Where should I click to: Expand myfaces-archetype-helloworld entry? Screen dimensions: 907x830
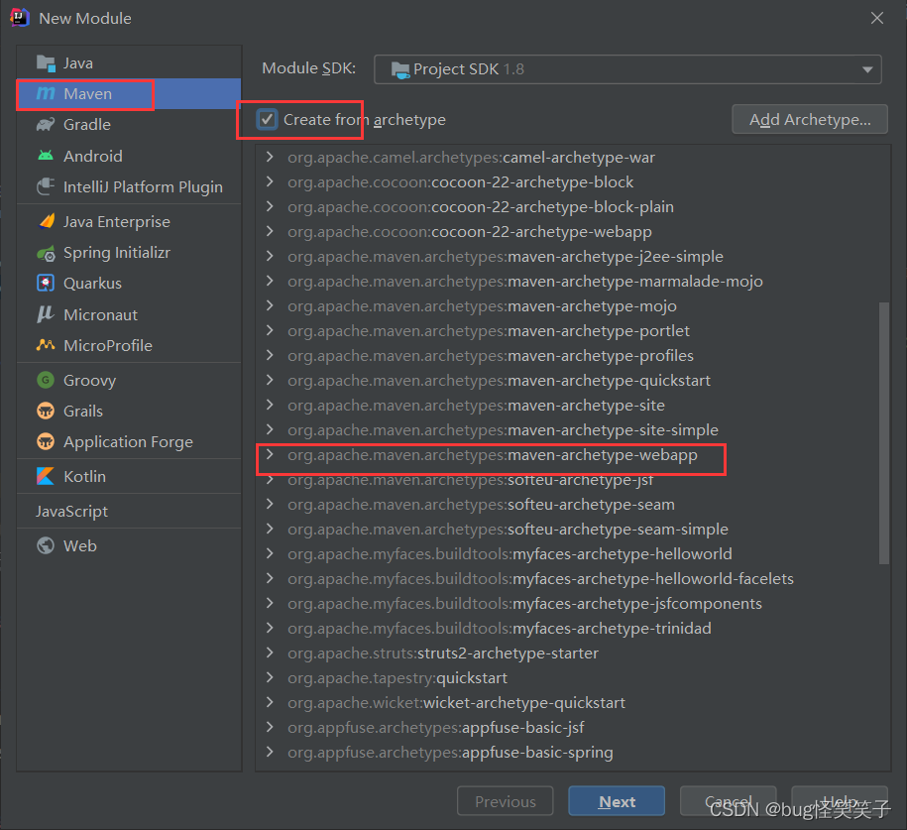[270, 554]
